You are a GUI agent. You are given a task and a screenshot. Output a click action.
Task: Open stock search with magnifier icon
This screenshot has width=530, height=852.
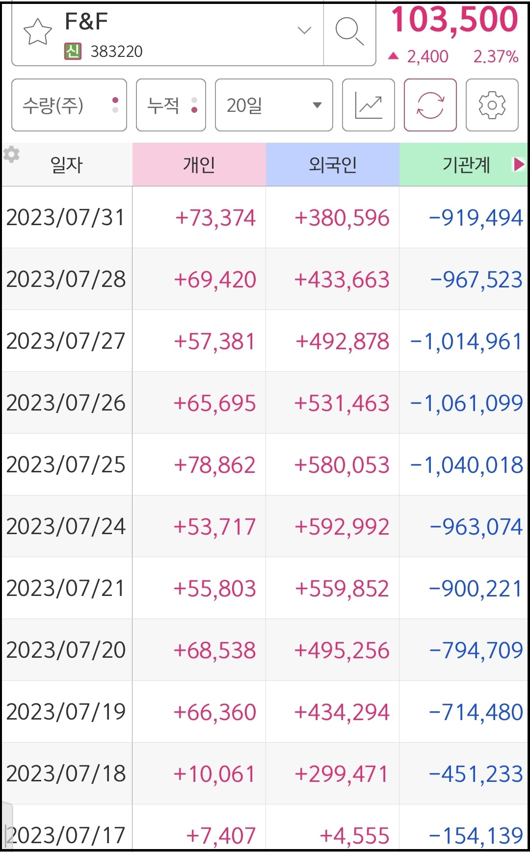pyautogui.click(x=349, y=32)
